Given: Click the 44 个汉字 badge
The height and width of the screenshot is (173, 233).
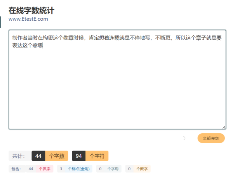Looking at the screenshot, I should [x=40, y=169].
